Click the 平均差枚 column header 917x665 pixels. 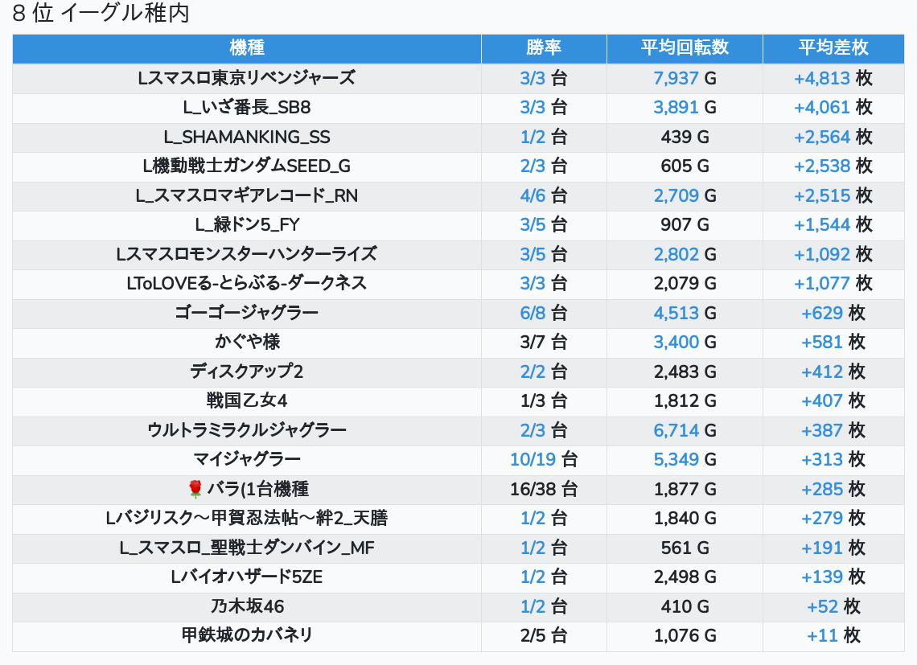[x=833, y=48]
